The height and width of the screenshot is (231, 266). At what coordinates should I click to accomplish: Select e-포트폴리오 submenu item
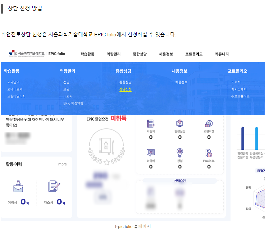tap(240, 96)
